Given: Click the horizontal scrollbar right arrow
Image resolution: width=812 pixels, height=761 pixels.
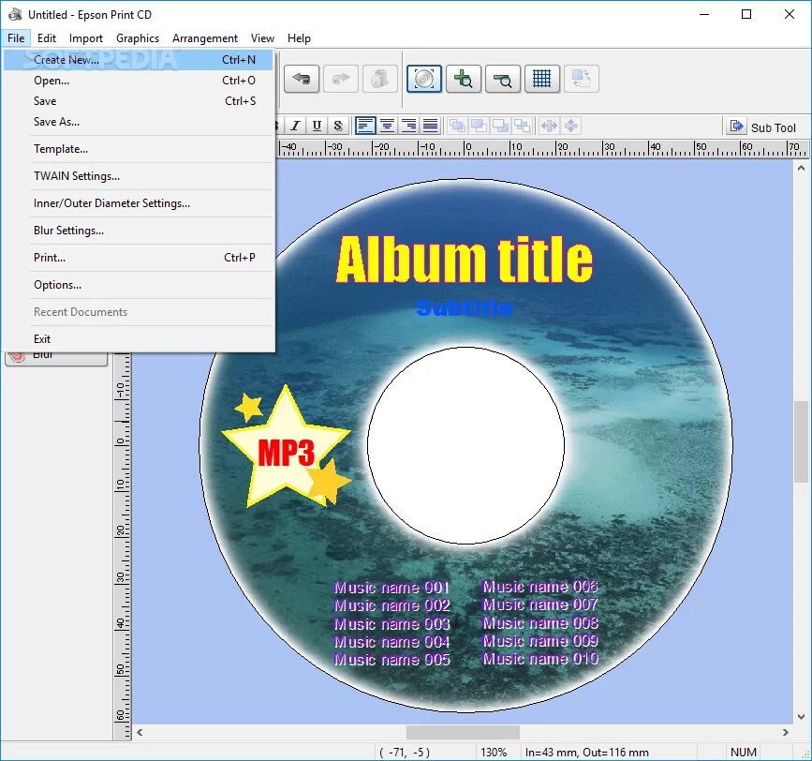Looking at the screenshot, I should 786,732.
